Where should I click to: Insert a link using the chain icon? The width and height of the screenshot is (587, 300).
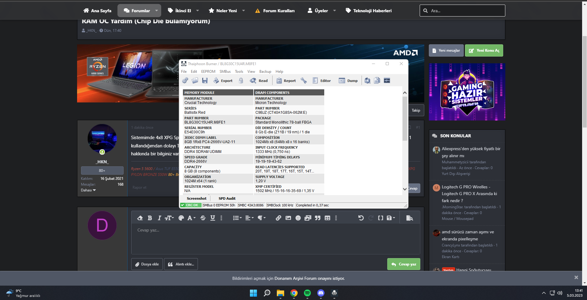coord(278,218)
